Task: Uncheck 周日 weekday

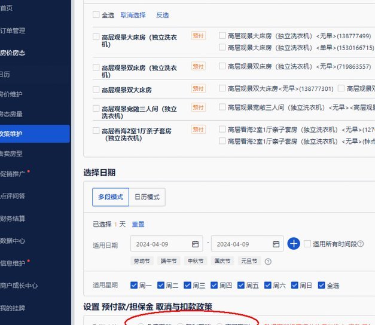Action: (x=294, y=285)
